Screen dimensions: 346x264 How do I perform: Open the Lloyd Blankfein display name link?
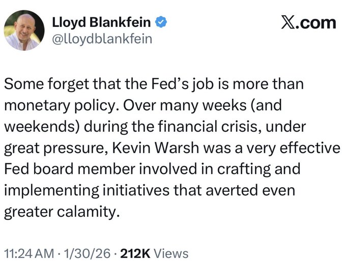[102, 22]
